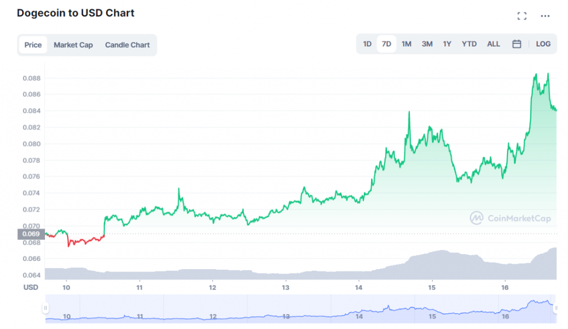Choose the 3M time range
This screenshot has width=568, height=329.
click(x=427, y=43)
